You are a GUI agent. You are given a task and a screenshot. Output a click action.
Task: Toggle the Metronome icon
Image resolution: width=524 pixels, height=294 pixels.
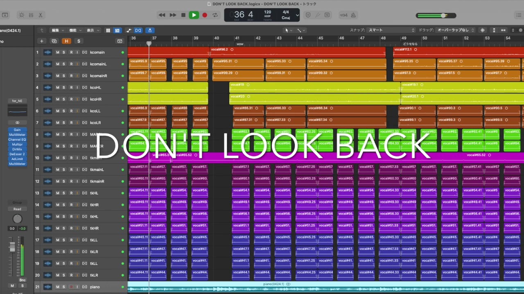click(353, 15)
